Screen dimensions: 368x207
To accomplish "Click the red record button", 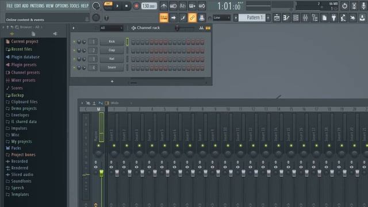I will pos(136,6).
